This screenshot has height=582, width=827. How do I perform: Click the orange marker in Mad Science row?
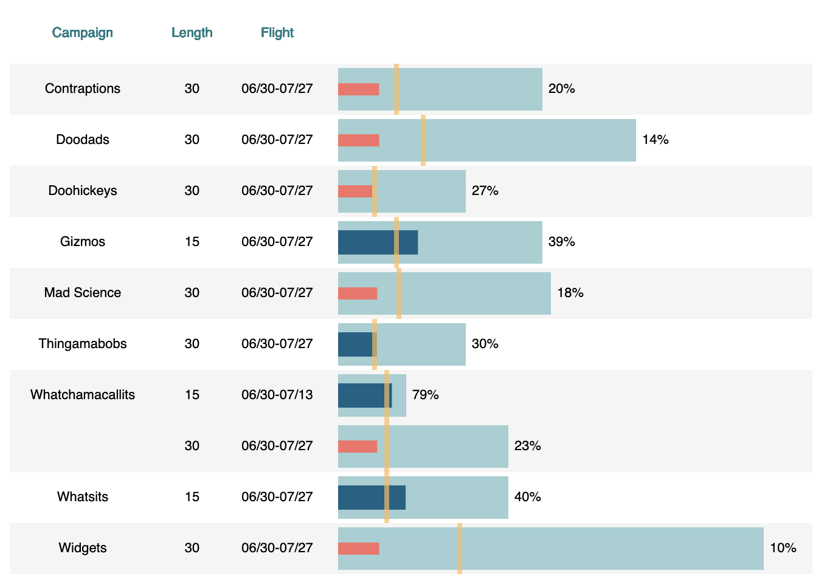point(399,293)
